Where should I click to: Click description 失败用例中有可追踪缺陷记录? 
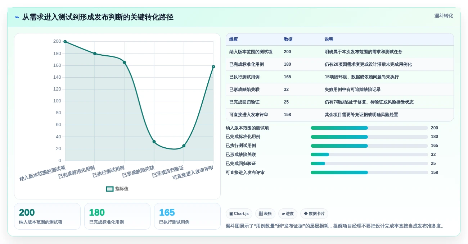[353, 89]
